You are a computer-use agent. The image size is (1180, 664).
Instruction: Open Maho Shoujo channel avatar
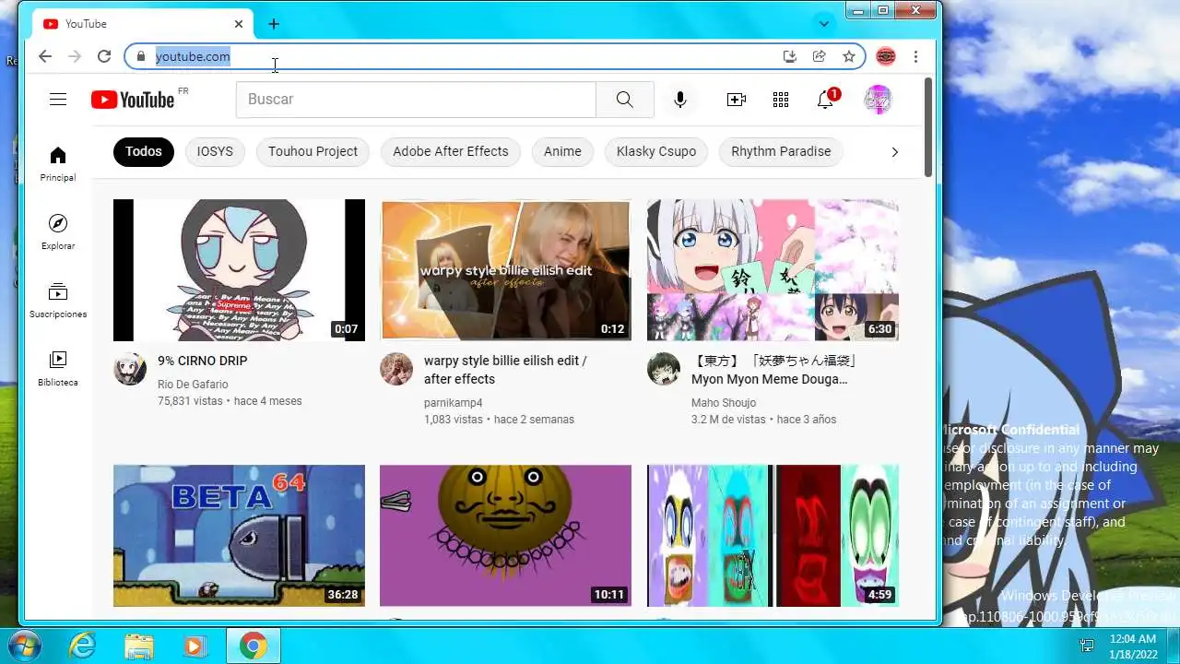pos(664,369)
